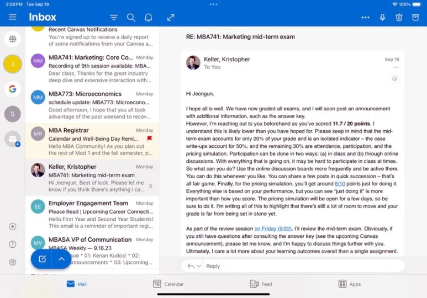Image resolution: width=427 pixels, height=298 pixels.
Task: Expand reading pane with arrows icon
Action: [171, 18]
